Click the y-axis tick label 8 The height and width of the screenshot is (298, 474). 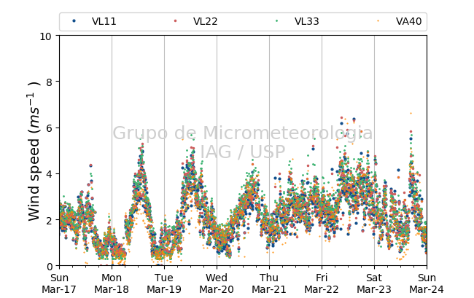click(50, 82)
